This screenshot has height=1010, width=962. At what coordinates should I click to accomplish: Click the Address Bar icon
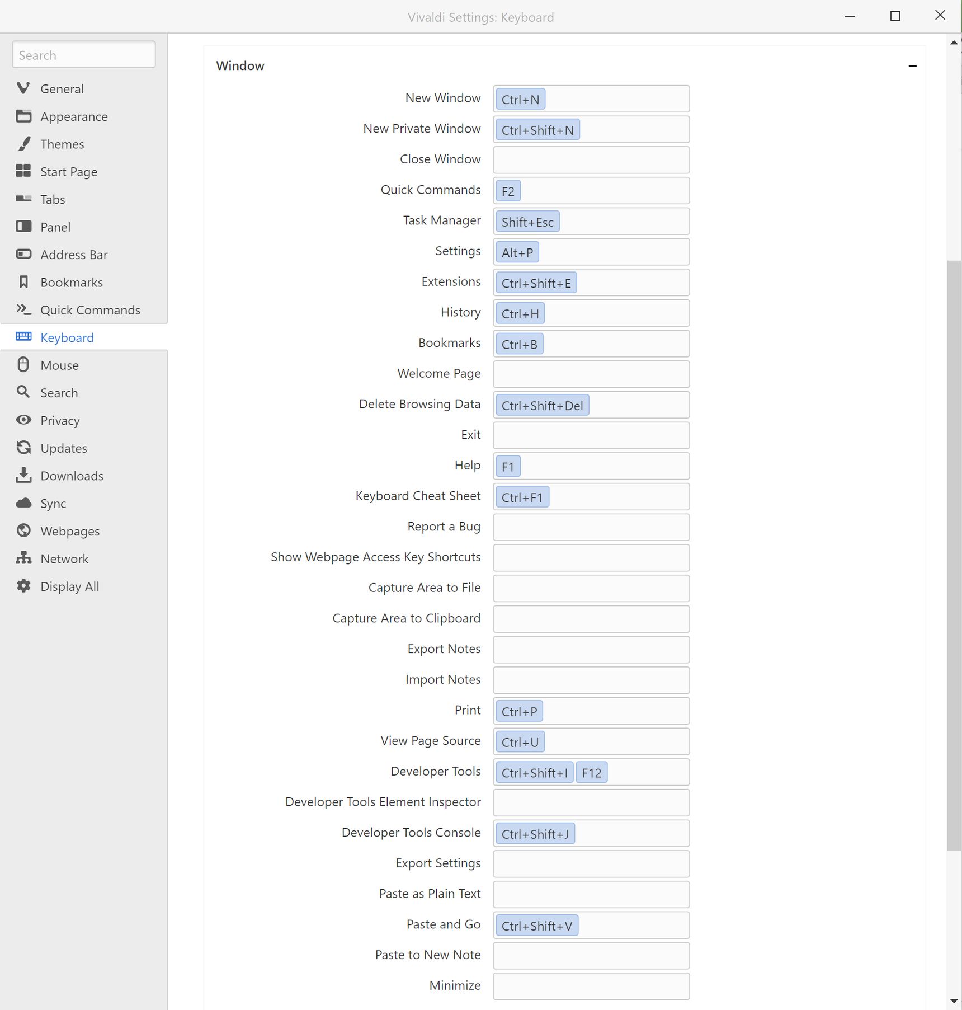tap(23, 254)
